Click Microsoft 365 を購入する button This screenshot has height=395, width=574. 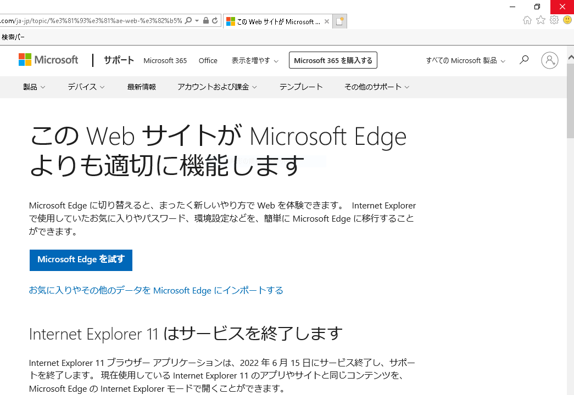click(333, 60)
